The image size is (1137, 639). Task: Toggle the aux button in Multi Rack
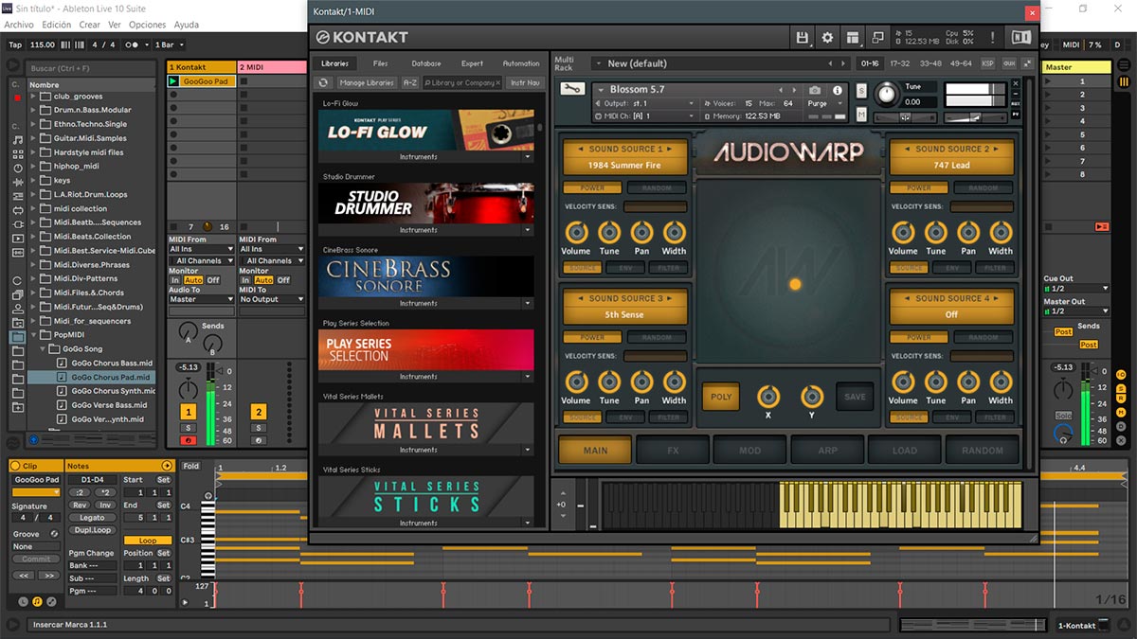point(1008,63)
